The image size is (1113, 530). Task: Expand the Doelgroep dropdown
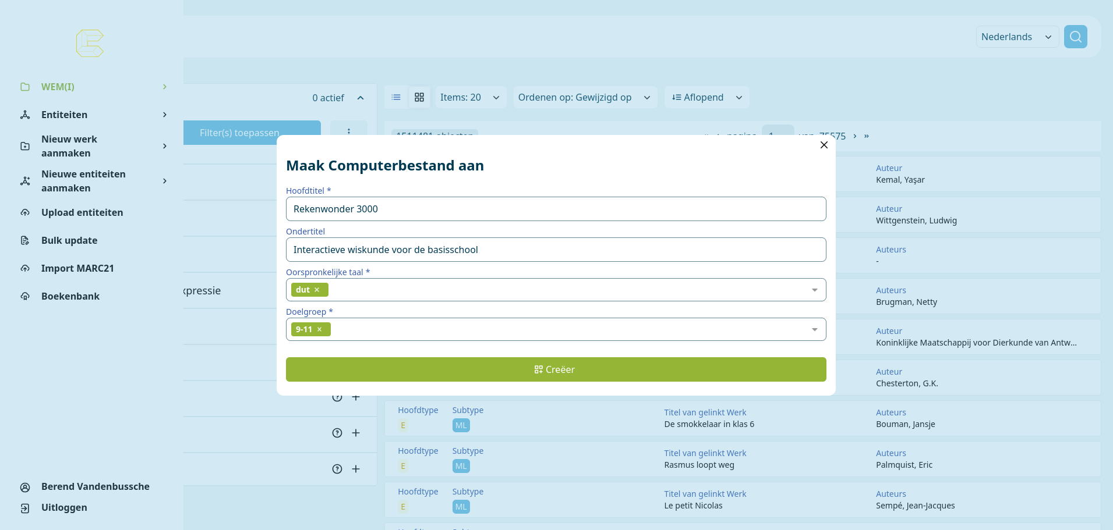pos(814,329)
